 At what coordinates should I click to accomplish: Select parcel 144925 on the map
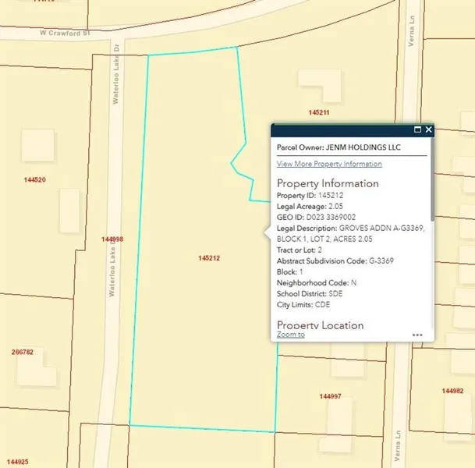pyautogui.click(x=15, y=462)
